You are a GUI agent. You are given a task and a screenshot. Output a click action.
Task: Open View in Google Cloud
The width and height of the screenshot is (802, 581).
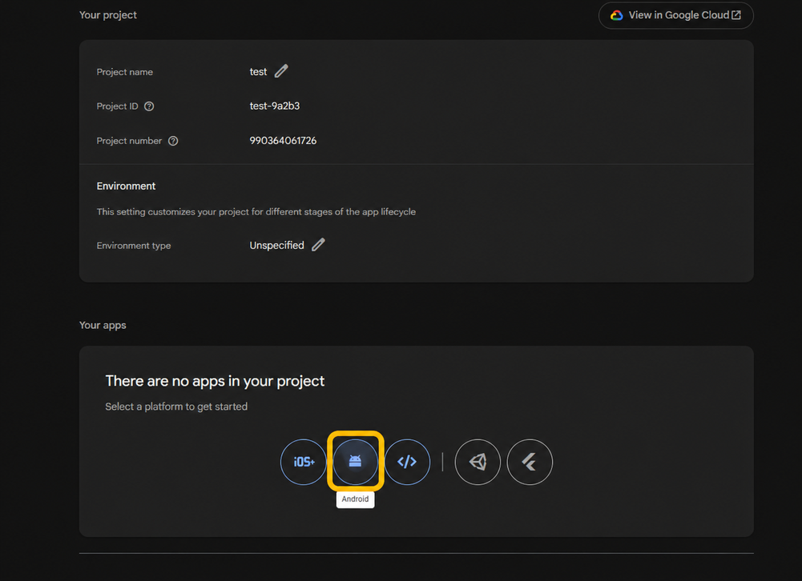tap(675, 15)
